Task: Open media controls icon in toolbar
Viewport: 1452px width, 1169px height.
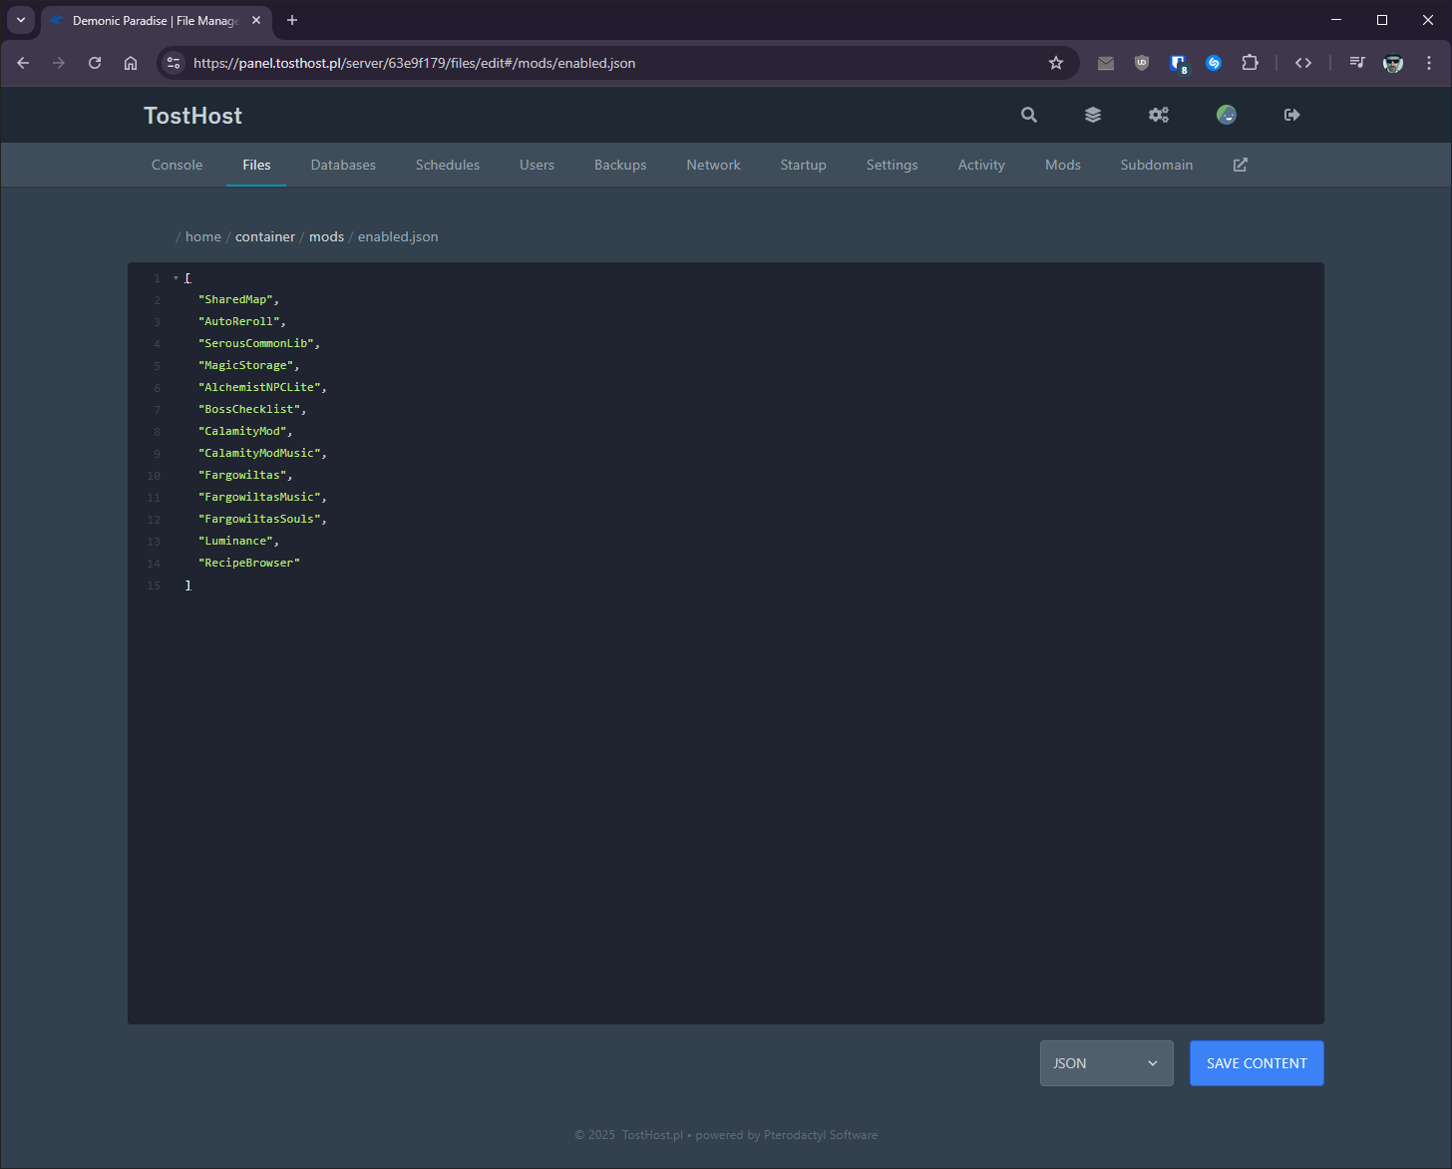Action: (x=1357, y=63)
